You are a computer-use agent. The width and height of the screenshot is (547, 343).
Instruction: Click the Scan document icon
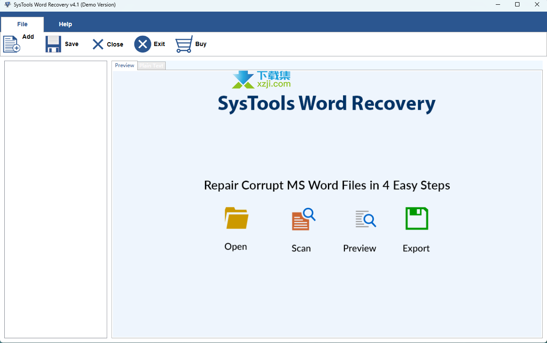(x=303, y=219)
